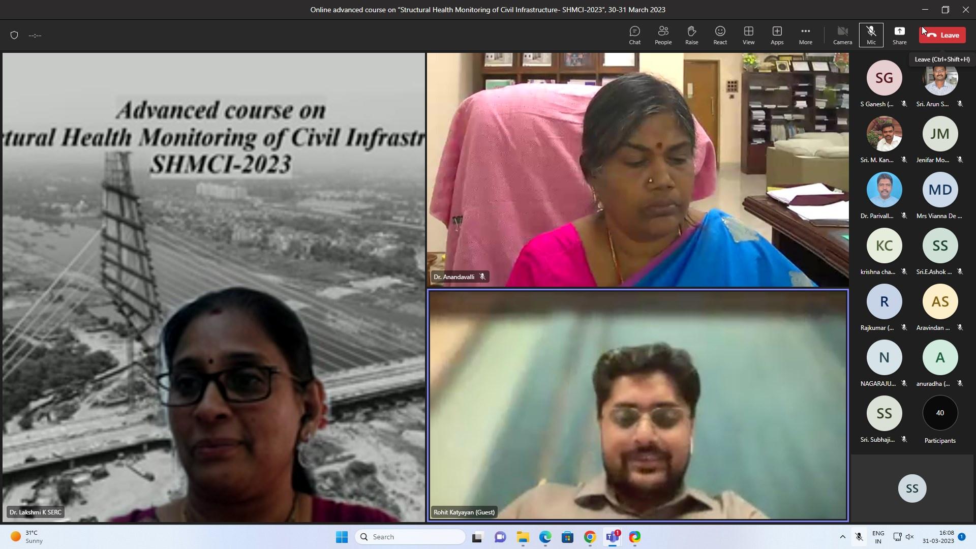Click the JM avatar for Jenifar Mo
Screen dimensions: 976x549
940,134
